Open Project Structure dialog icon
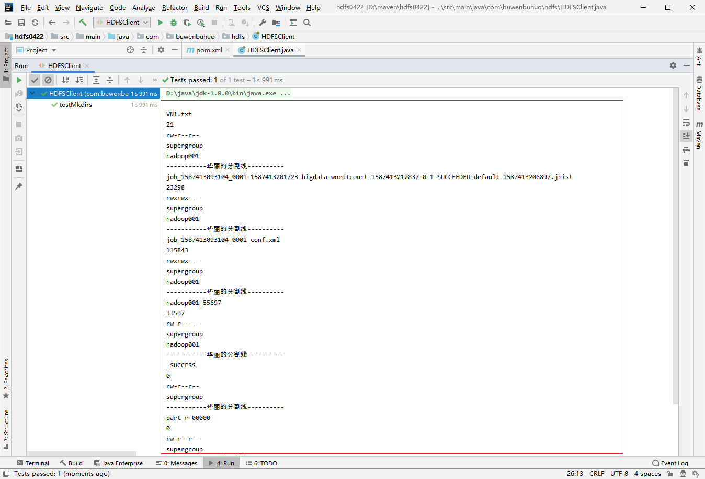This screenshot has width=705, height=479. coord(276,23)
